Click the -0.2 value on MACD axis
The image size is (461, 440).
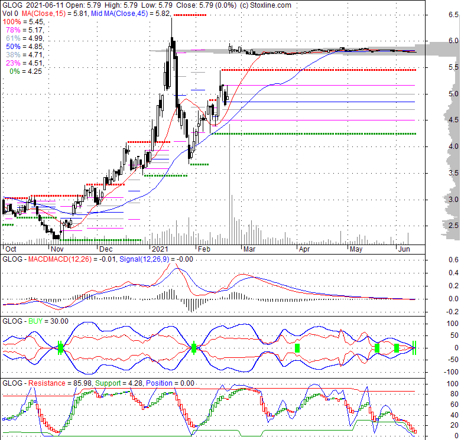click(x=452, y=312)
